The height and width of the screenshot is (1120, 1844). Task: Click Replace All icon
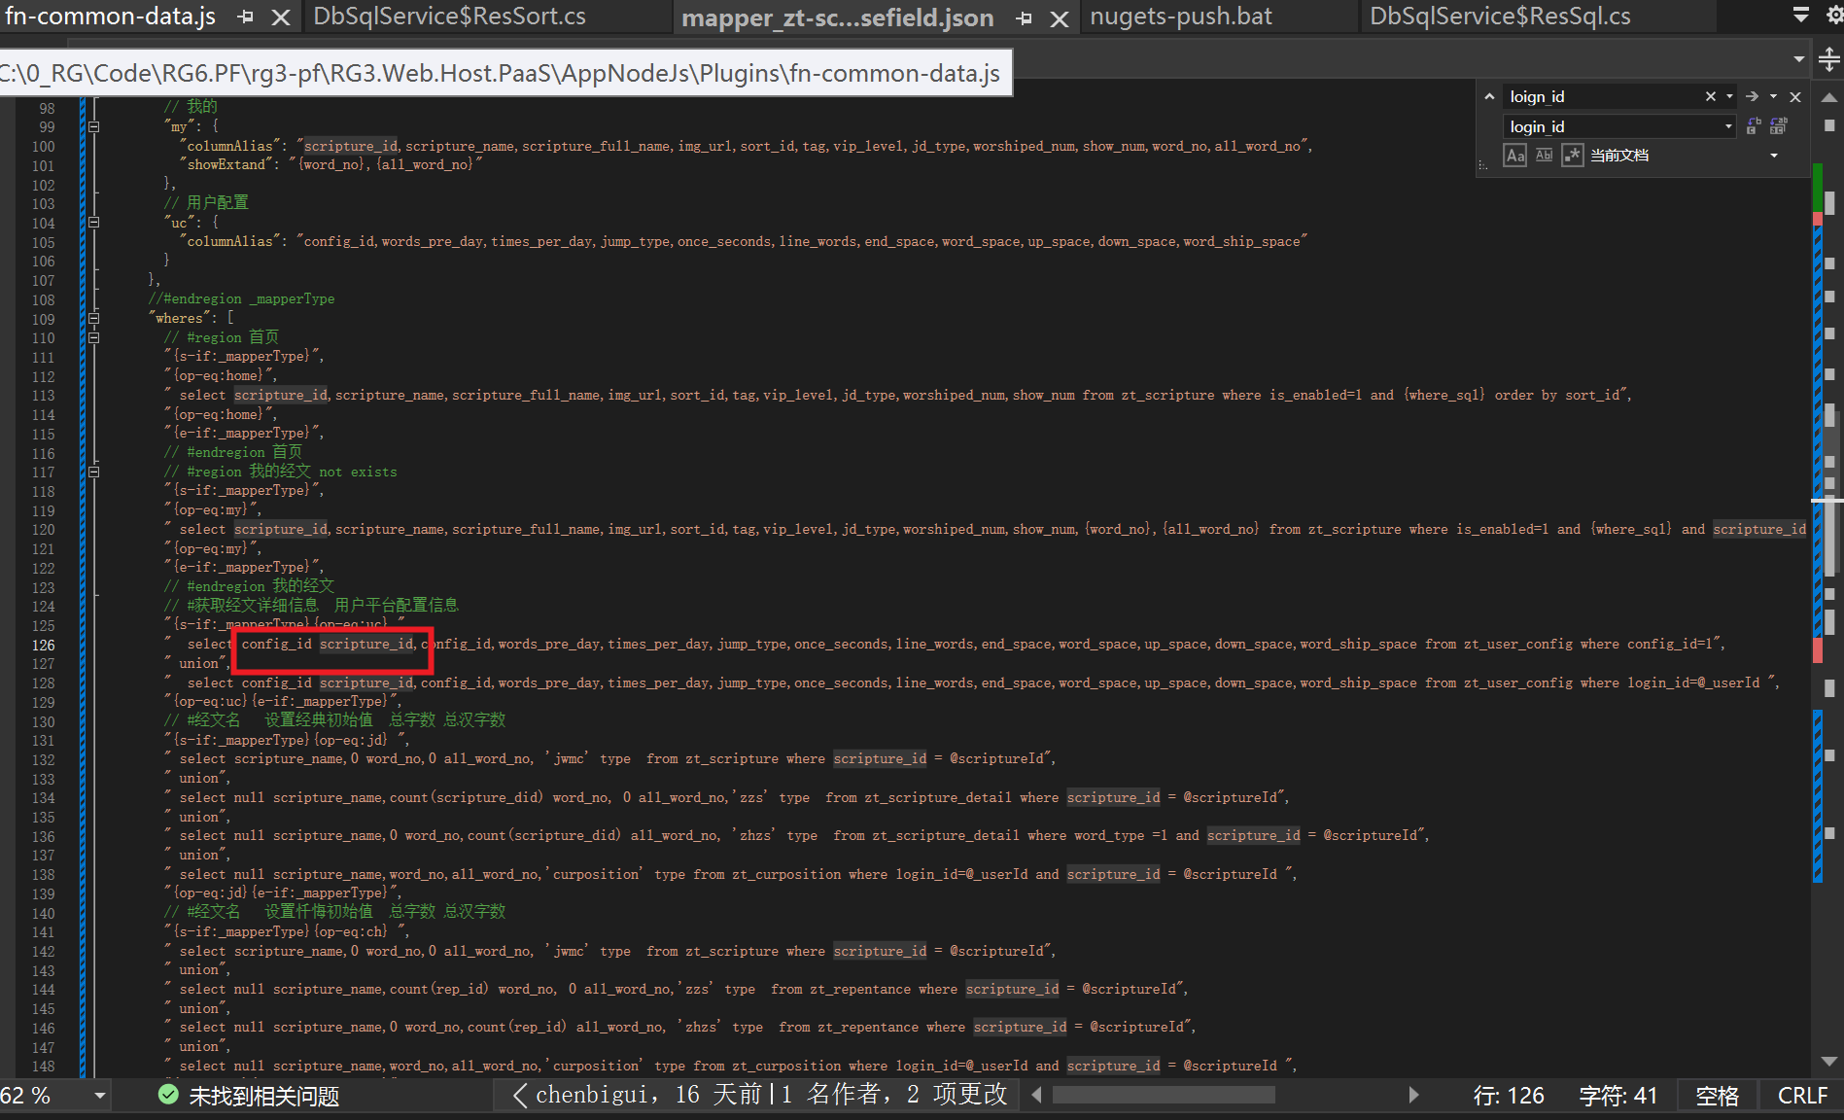click(1779, 125)
